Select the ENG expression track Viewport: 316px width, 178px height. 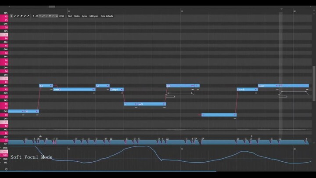click(5, 159)
